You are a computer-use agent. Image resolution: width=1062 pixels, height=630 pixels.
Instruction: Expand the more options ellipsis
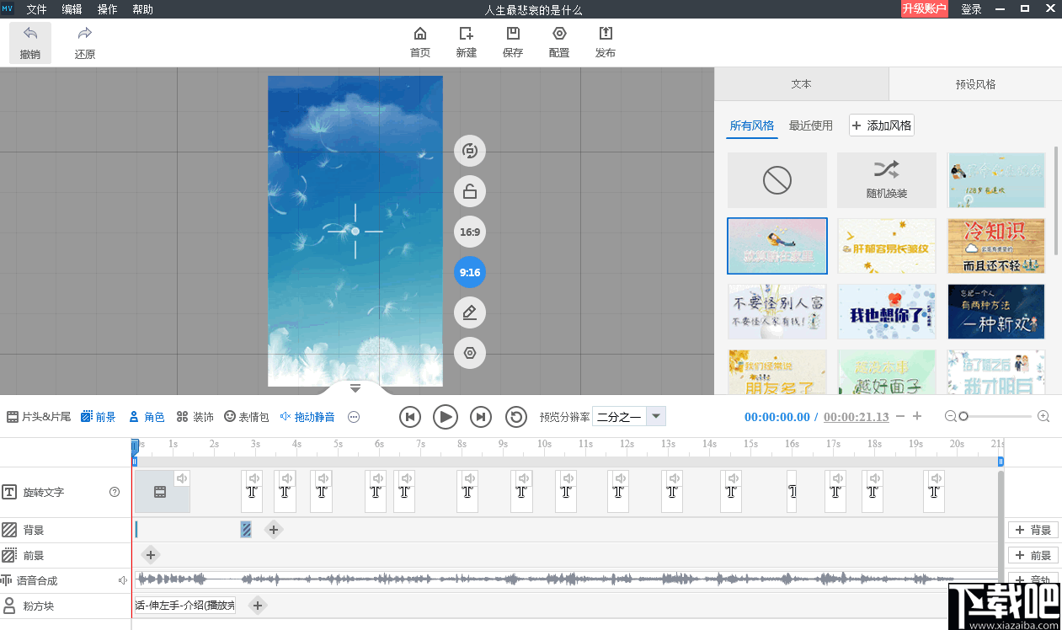(x=354, y=417)
